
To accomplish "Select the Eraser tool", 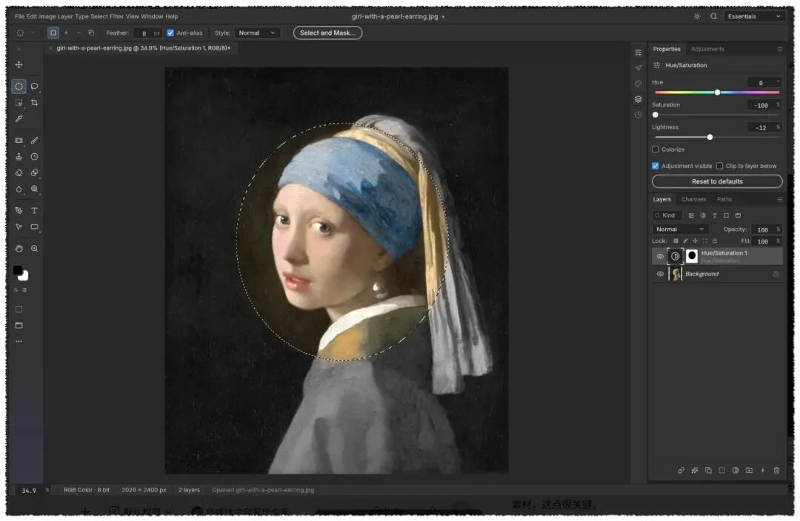I will pos(19,173).
